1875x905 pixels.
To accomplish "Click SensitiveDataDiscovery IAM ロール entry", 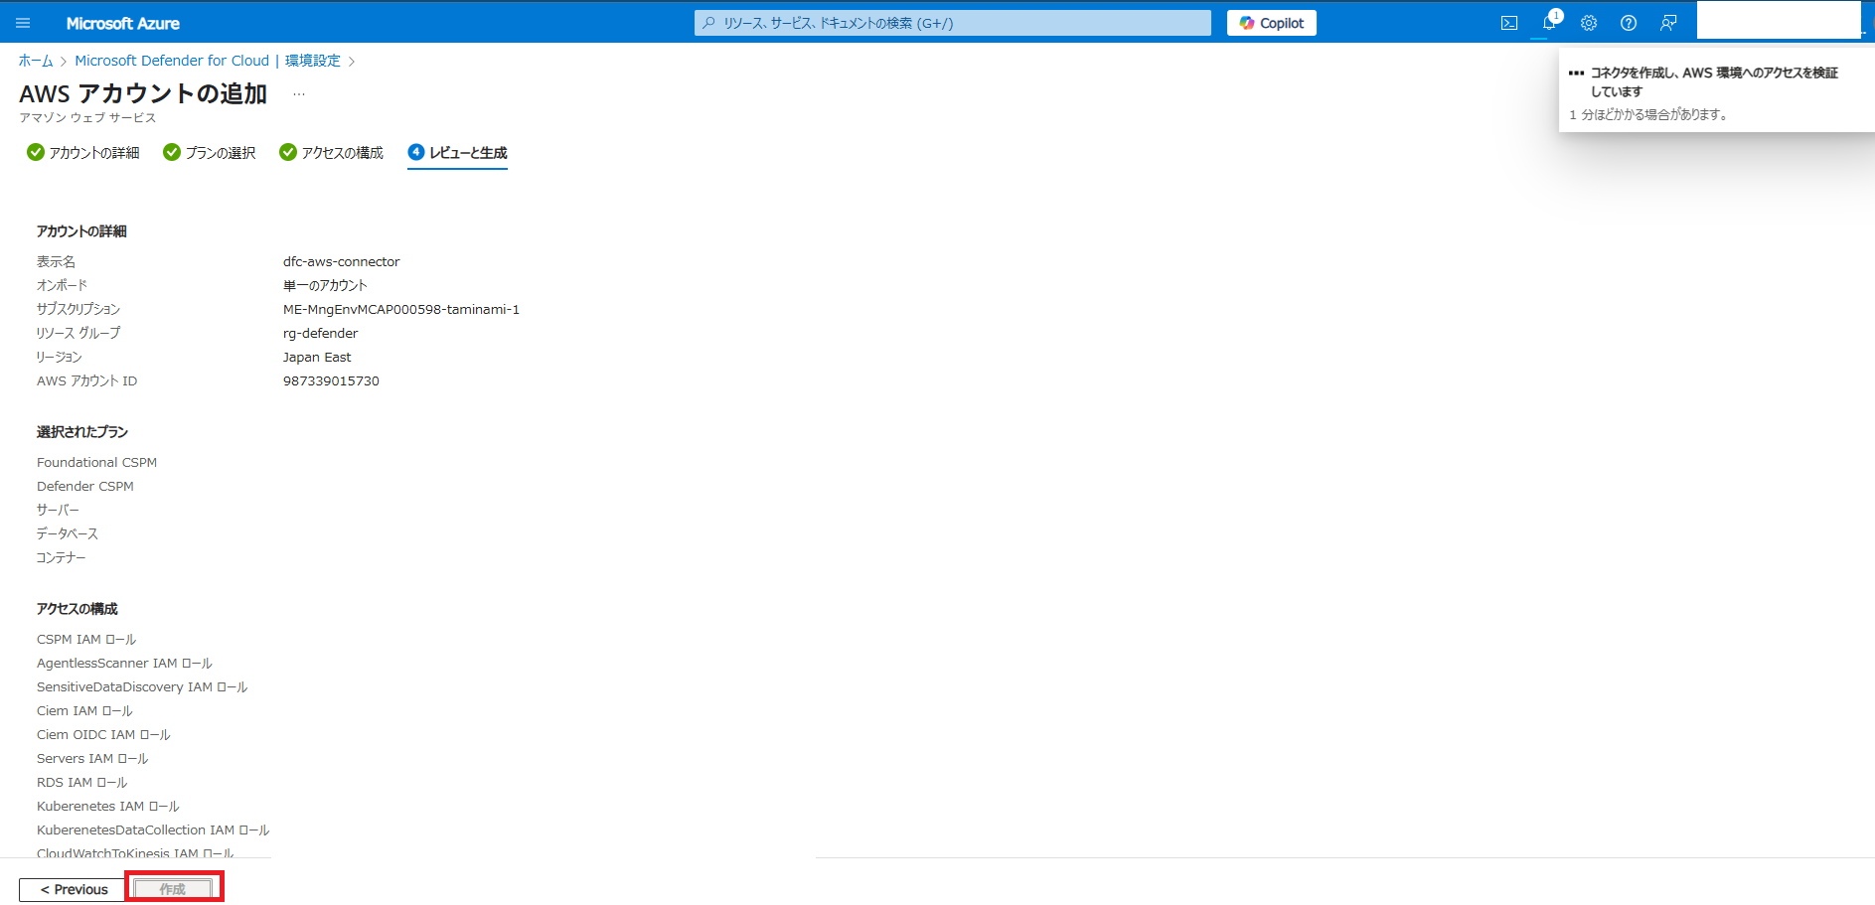I will coord(142,686).
